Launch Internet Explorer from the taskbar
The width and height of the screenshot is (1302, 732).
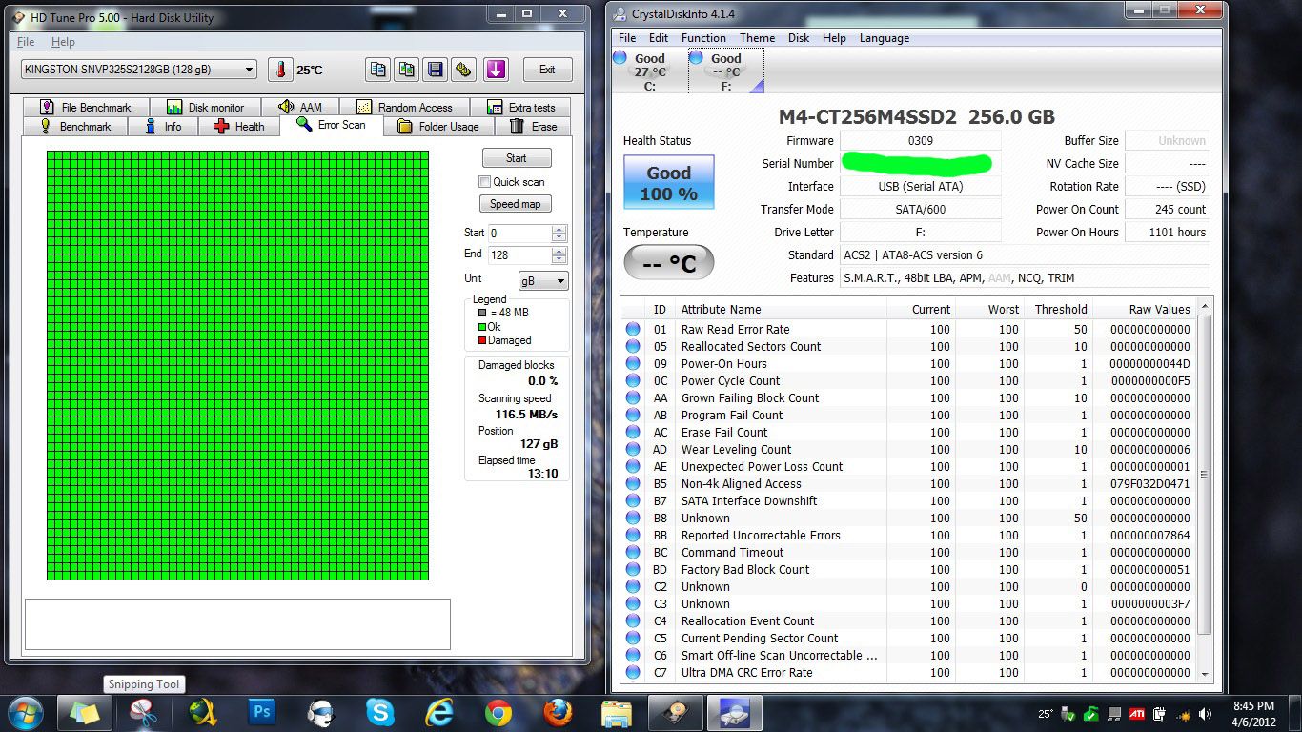pyautogui.click(x=439, y=713)
